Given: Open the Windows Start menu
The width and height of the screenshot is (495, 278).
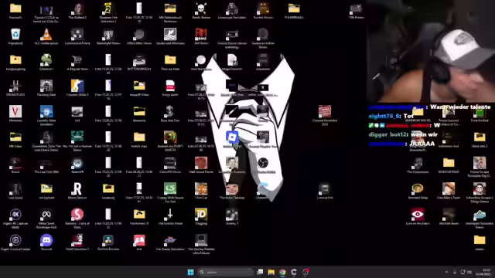Looking at the screenshot, I should pyautogui.click(x=191, y=272).
